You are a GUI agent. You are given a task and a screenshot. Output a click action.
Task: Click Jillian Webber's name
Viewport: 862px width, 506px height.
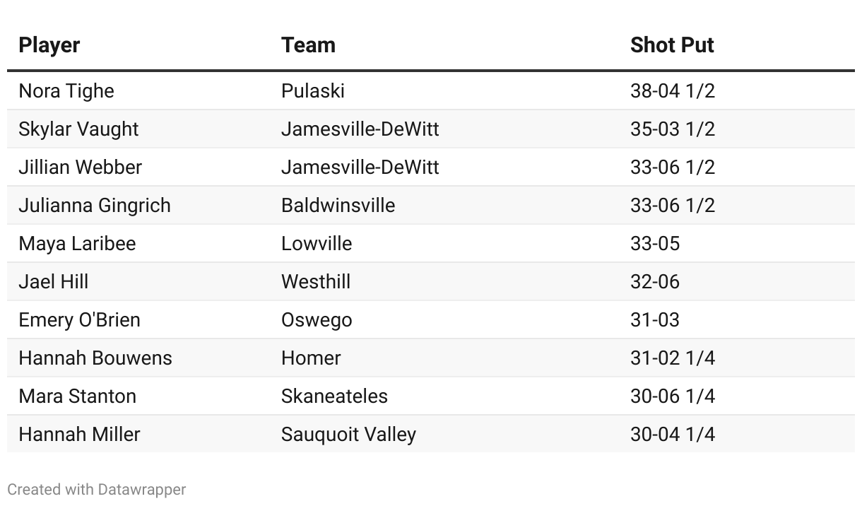[x=81, y=167]
